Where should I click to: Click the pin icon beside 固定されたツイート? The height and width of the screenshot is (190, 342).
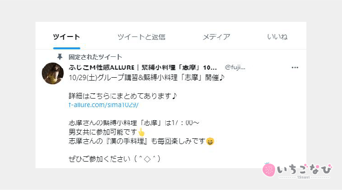click(x=59, y=57)
